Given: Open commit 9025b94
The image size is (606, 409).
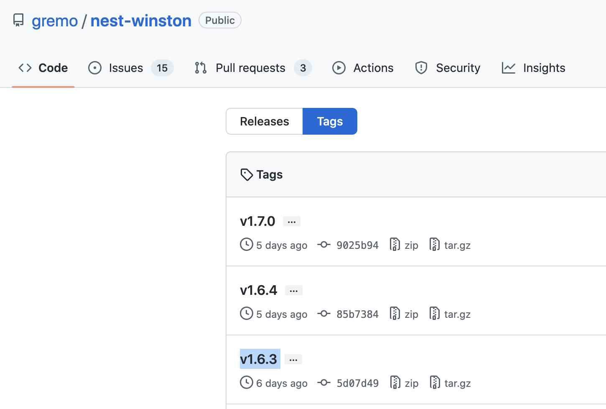Looking at the screenshot, I should [x=357, y=245].
